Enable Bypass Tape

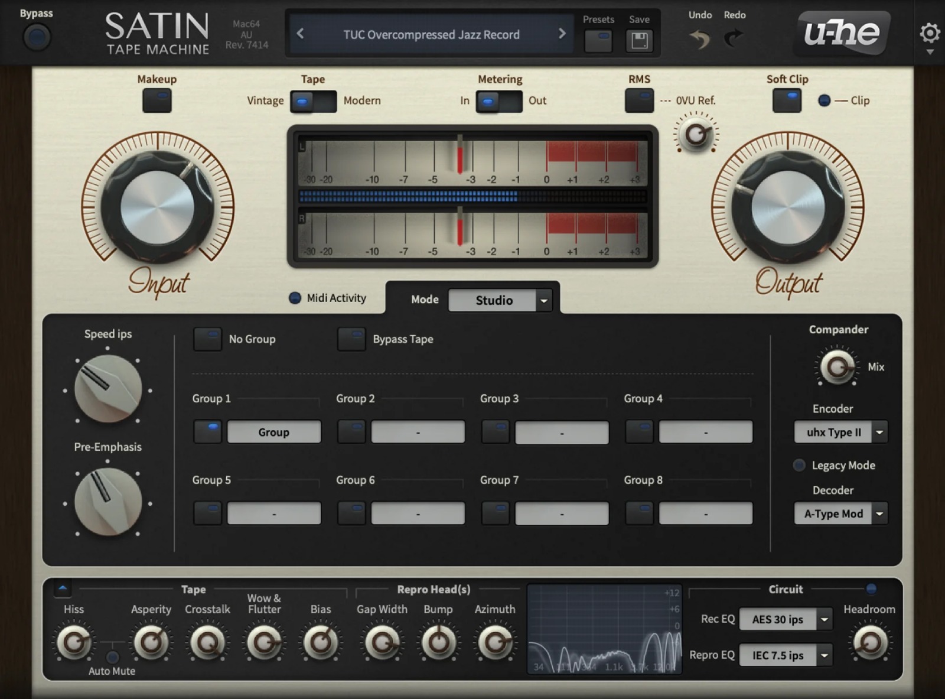351,339
